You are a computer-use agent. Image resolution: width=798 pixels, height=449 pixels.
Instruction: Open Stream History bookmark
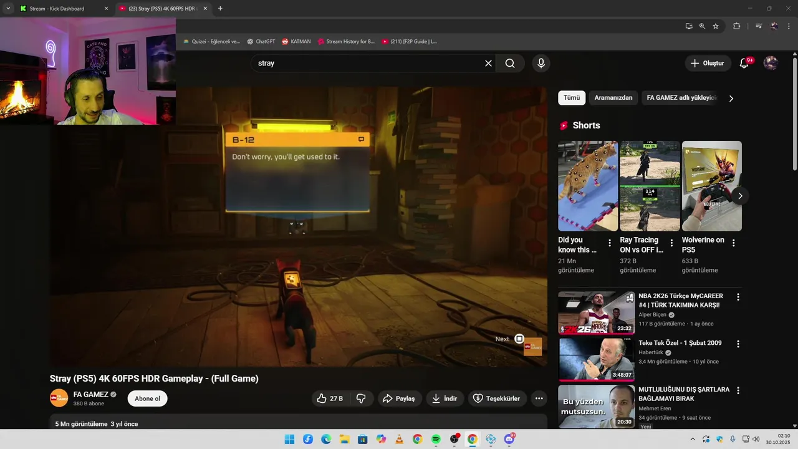click(346, 41)
